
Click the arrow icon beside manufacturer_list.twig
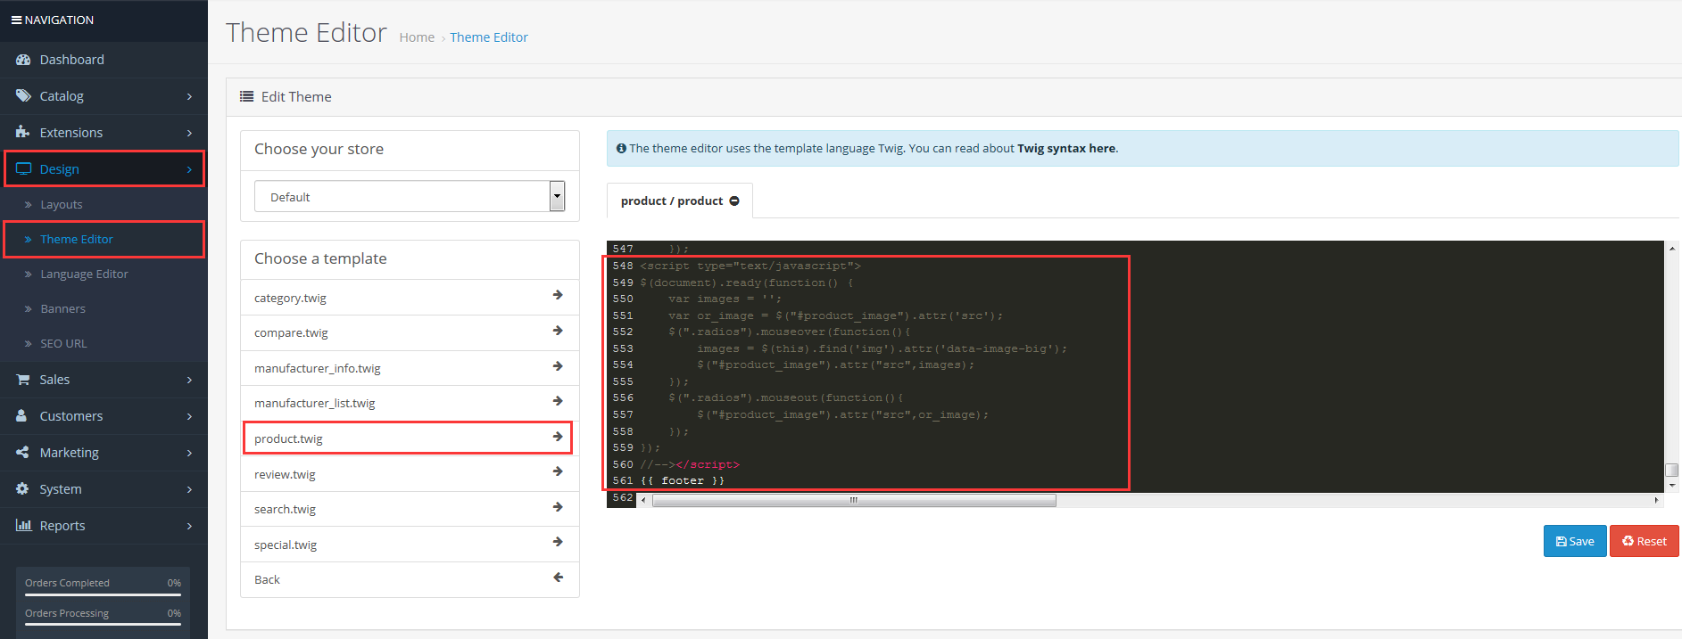coord(558,401)
